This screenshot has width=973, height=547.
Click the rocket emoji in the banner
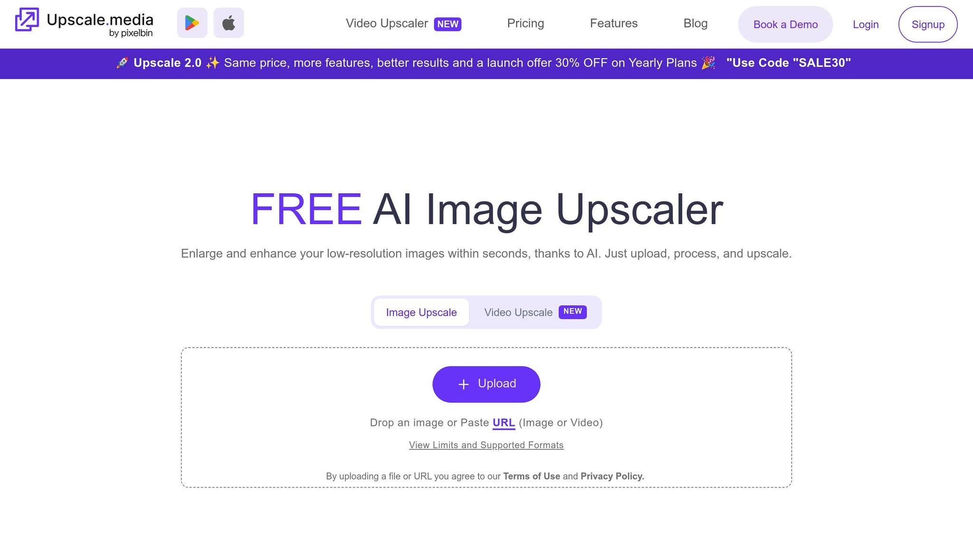(122, 63)
